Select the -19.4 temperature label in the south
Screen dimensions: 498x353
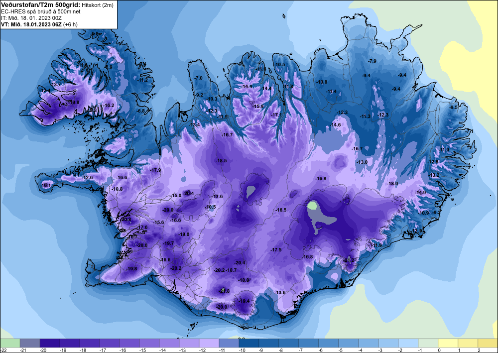pos(244,301)
